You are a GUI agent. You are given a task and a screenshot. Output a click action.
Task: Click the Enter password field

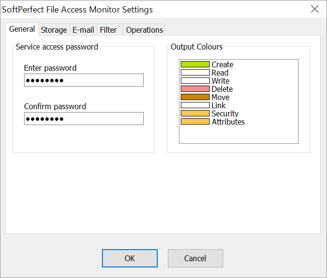pos(84,80)
